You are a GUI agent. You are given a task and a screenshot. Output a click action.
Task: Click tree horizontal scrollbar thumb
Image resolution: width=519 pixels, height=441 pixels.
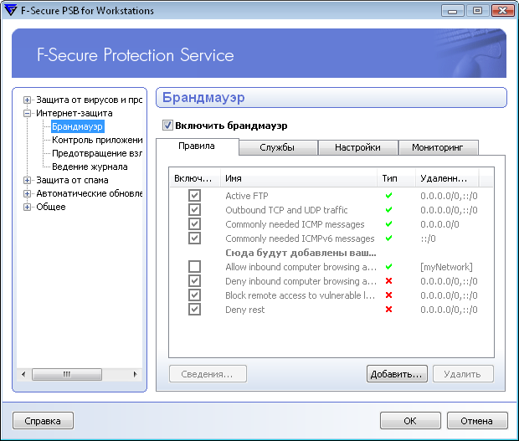[x=67, y=375]
